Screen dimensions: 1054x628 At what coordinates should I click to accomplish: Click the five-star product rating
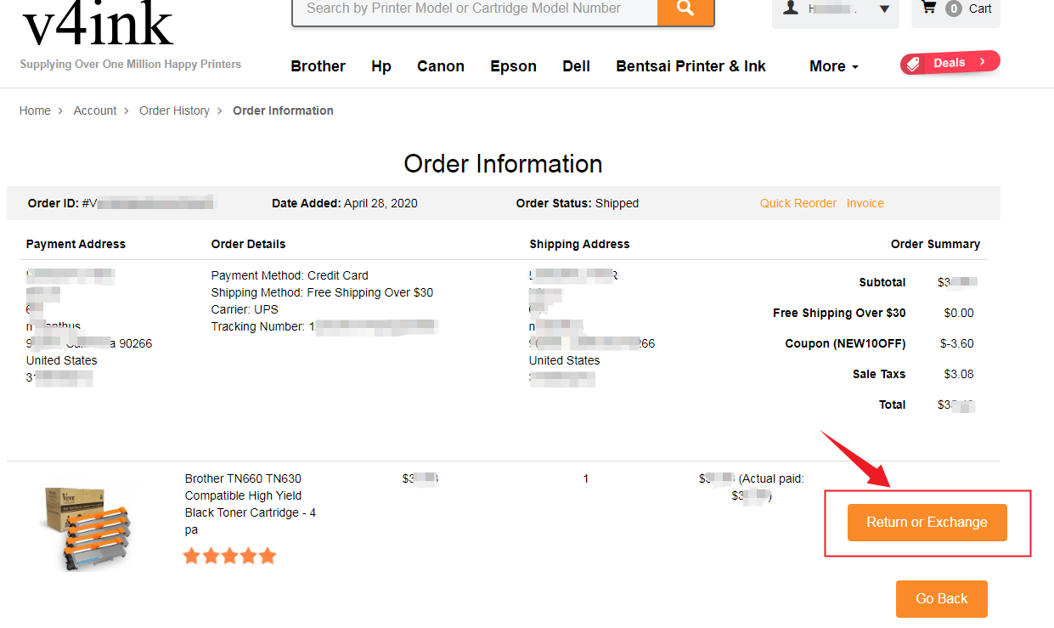point(229,557)
